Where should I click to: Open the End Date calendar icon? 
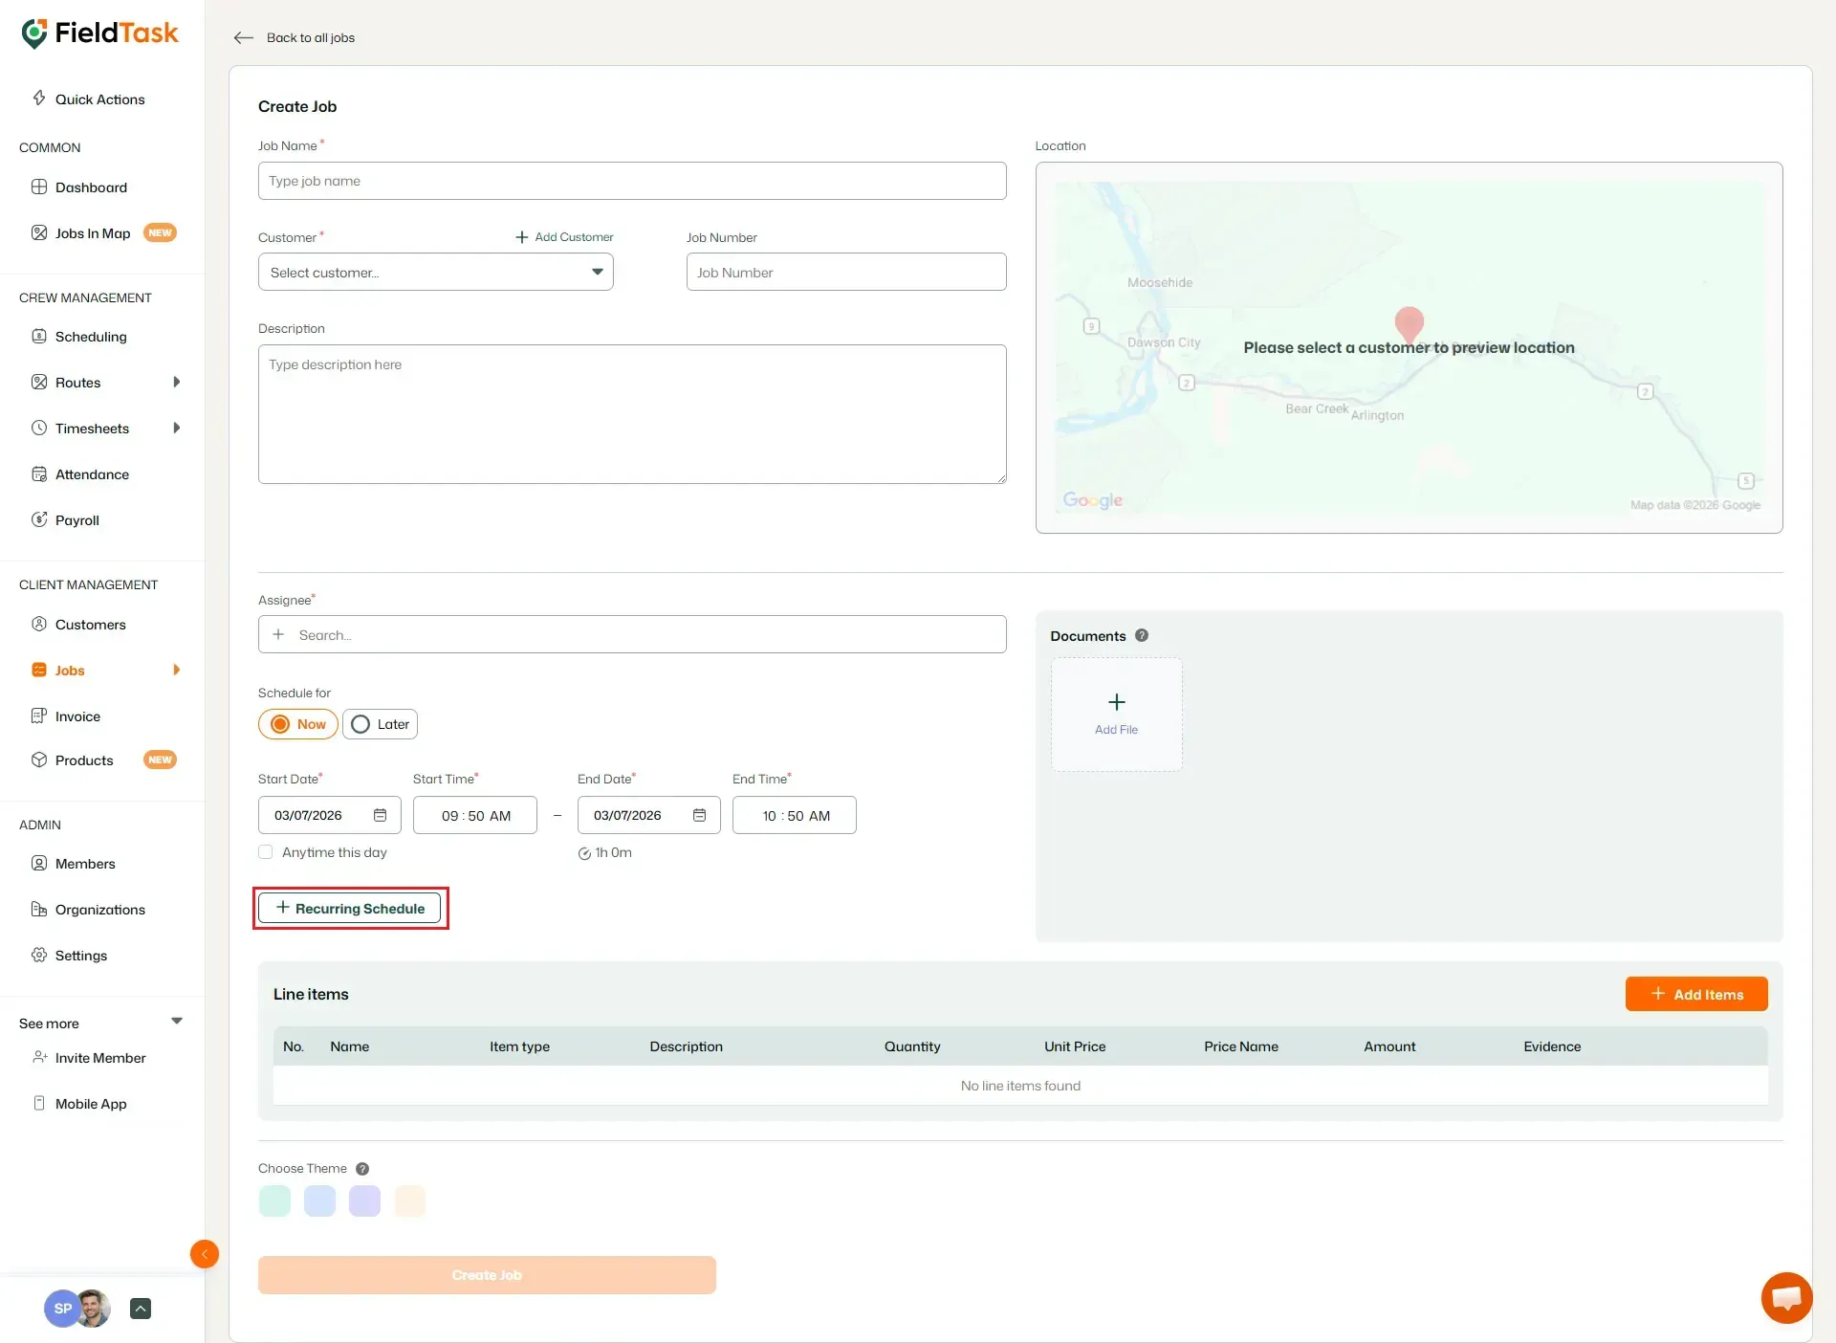click(x=699, y=815)
